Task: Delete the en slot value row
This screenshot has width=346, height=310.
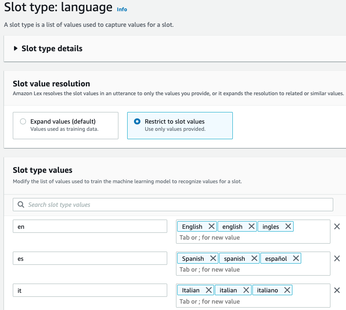Action: pyautogui.click(x=337, y=226)
